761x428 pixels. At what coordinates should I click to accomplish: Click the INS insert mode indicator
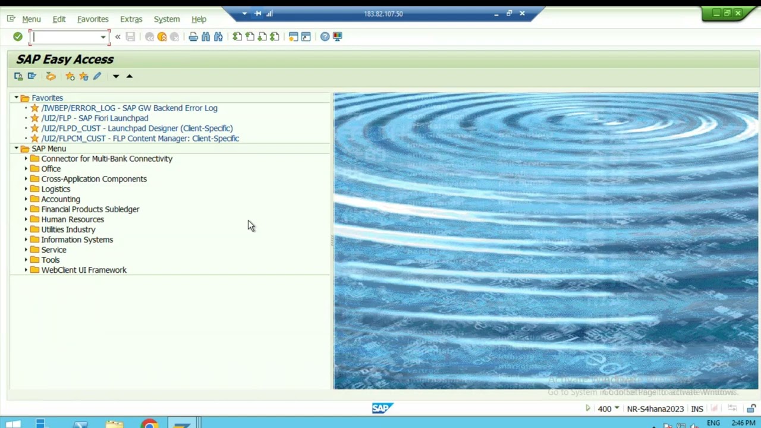(697, 409)
